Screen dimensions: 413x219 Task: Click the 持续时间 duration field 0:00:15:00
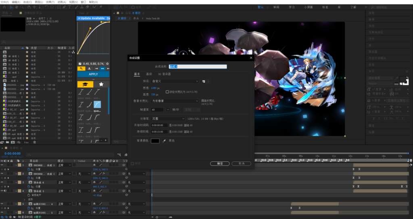pyautogui.click(x=159, y=132)
